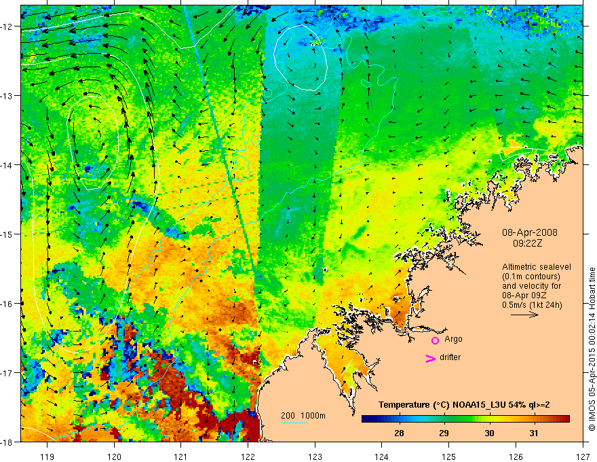This screenshot has width=597, height=462.
Task: Click longitude axis label 121
Action: (x=181, y=457)
